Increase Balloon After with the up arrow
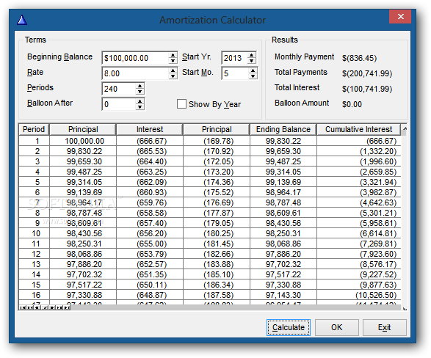The image size is (431, 358). pos(140,101)
